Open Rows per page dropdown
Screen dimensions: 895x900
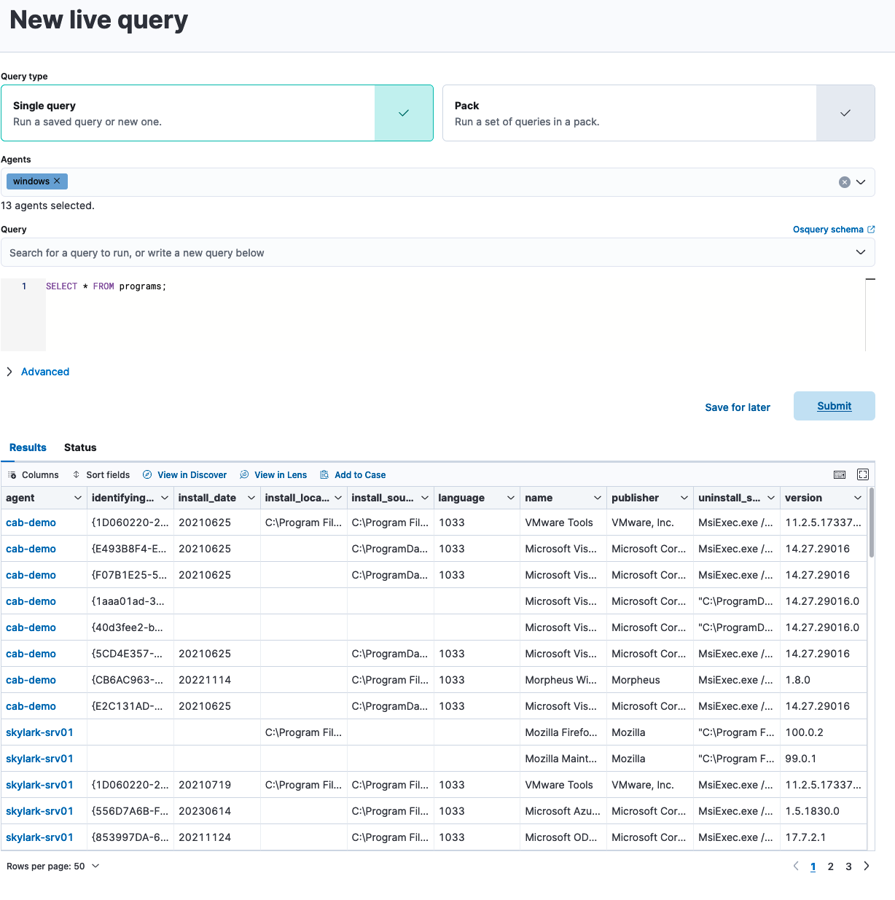click(x=52, y=866)
